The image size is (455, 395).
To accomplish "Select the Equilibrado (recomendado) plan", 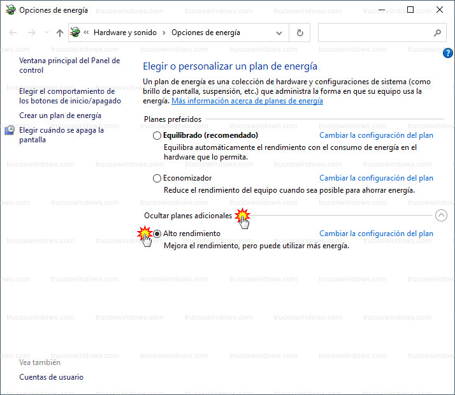I will [157, 136].
